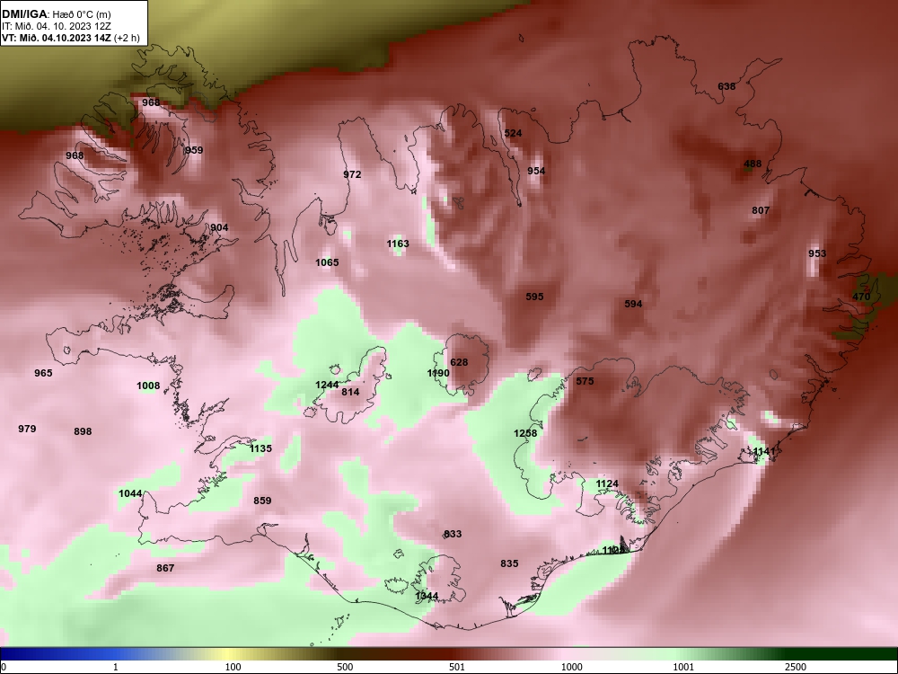Click the map value 594
The height and width of the screenshot is (674, 898).
click(x=633, y=304)
